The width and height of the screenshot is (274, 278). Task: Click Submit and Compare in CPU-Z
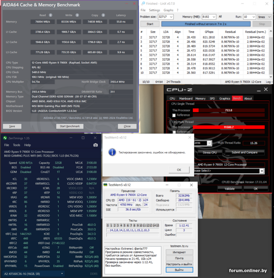point(244,153)
